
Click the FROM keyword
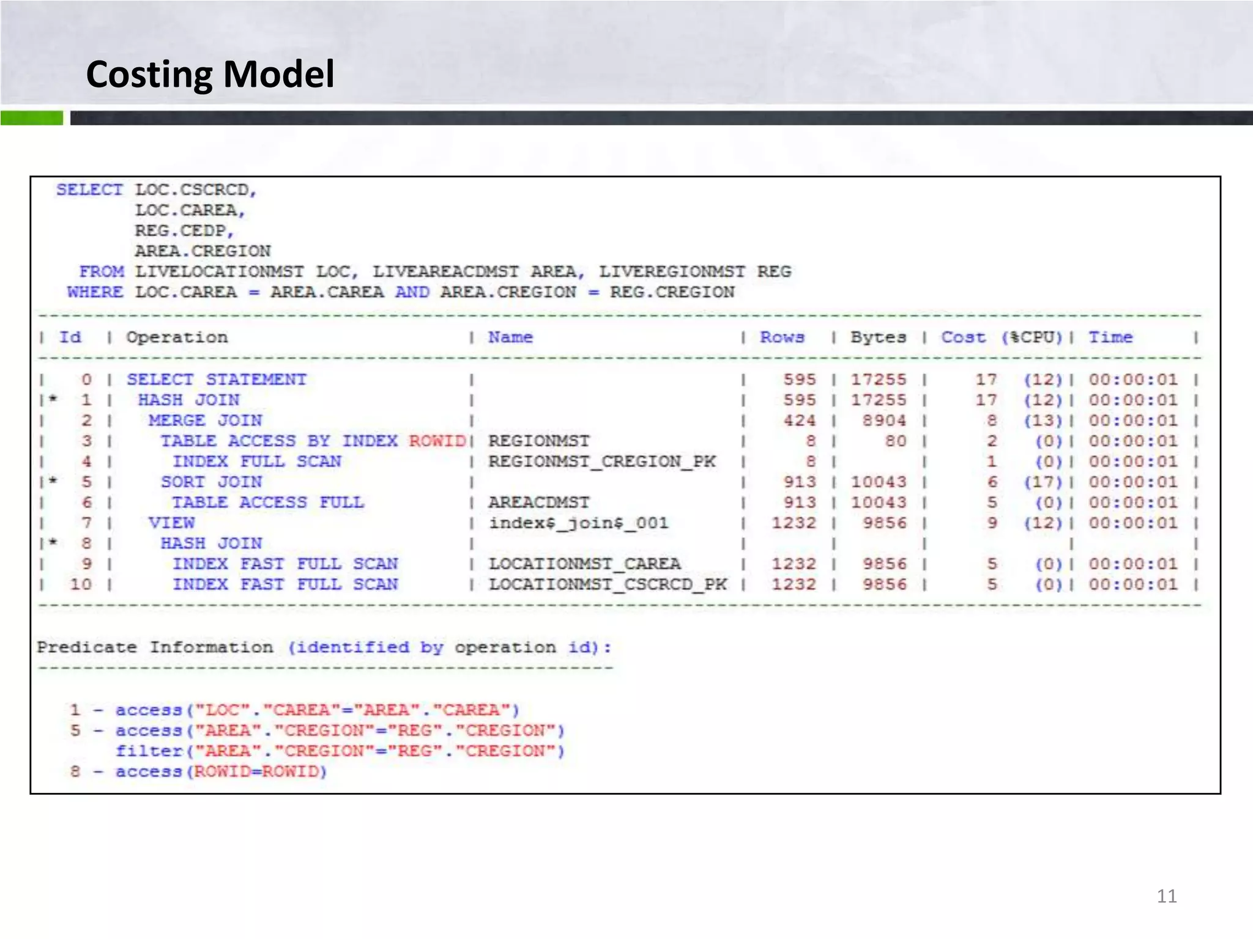tap(102, 271)
